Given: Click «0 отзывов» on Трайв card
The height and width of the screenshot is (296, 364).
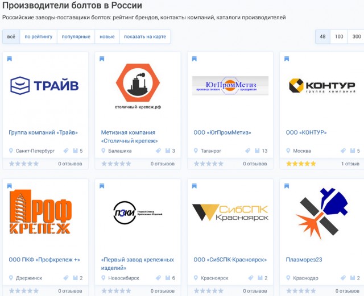Looking at the screenshot, I should pyautogui.click(x=70, y=164).
